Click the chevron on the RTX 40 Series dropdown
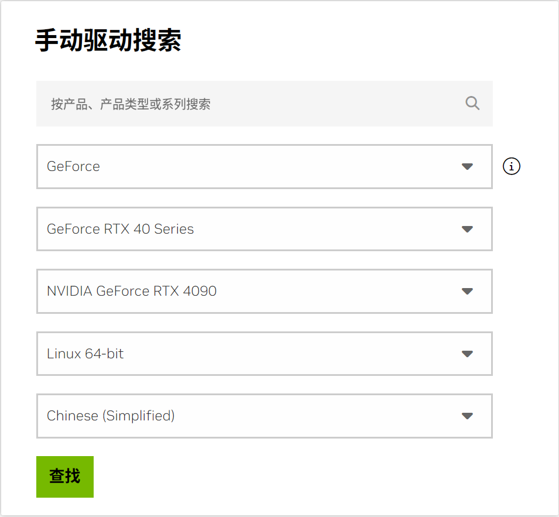559x517 pixels. click(x=467, y=229)
